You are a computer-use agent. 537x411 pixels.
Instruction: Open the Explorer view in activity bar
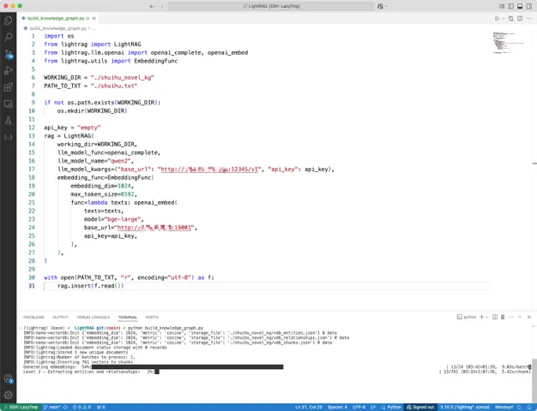point(9,21)
